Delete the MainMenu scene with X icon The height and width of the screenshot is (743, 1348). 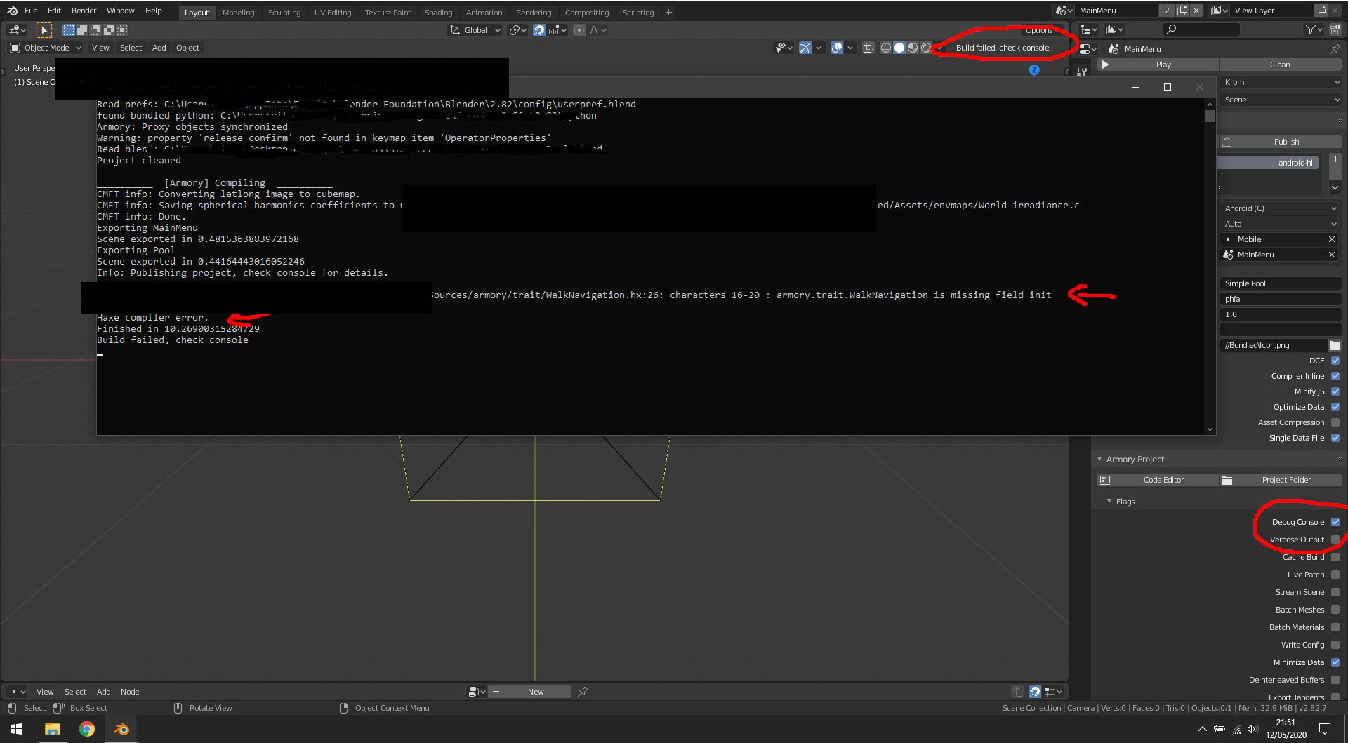pos(1196,11)
